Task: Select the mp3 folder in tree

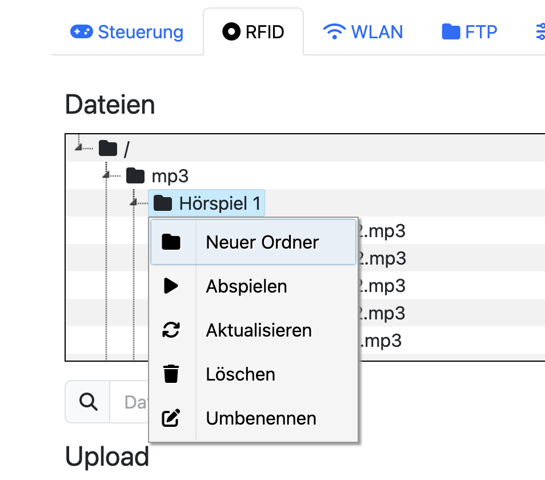Action: (x=170, y=175)
